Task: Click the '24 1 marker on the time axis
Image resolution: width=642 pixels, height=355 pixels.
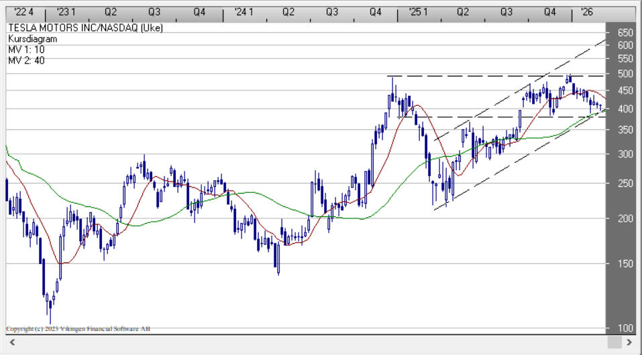Action: tap(244, 12)
